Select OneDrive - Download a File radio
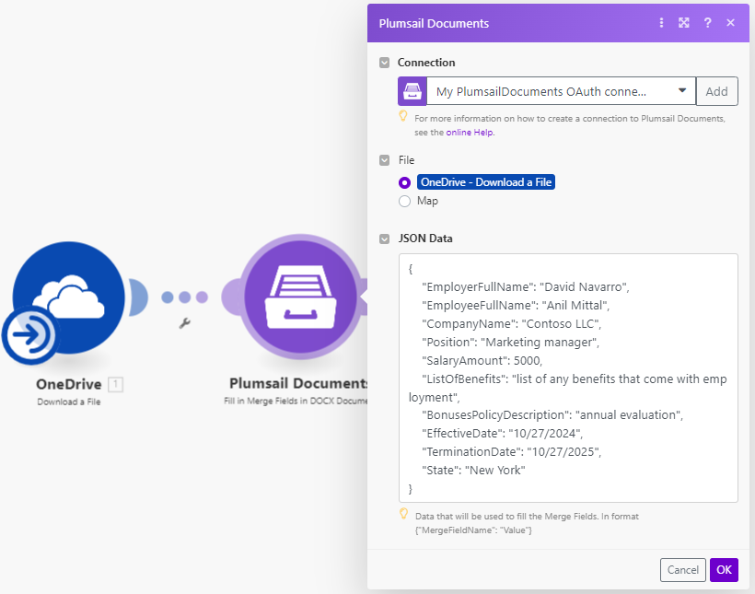Viewport: 755px width, 594px height. [x=404, y=182]
